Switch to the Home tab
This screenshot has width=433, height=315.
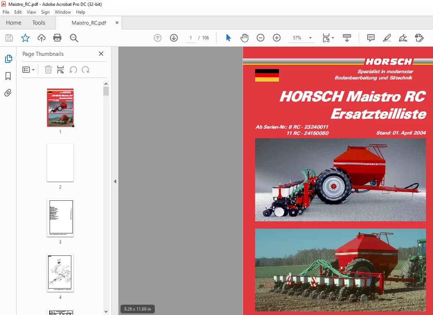coord(14,23)
